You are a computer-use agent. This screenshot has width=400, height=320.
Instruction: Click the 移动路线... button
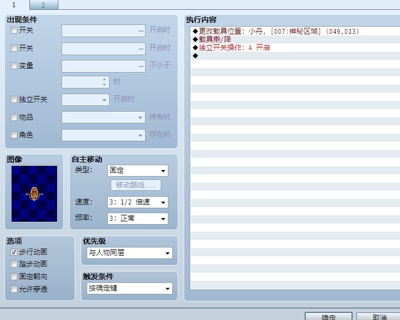[x=136, y=185]
